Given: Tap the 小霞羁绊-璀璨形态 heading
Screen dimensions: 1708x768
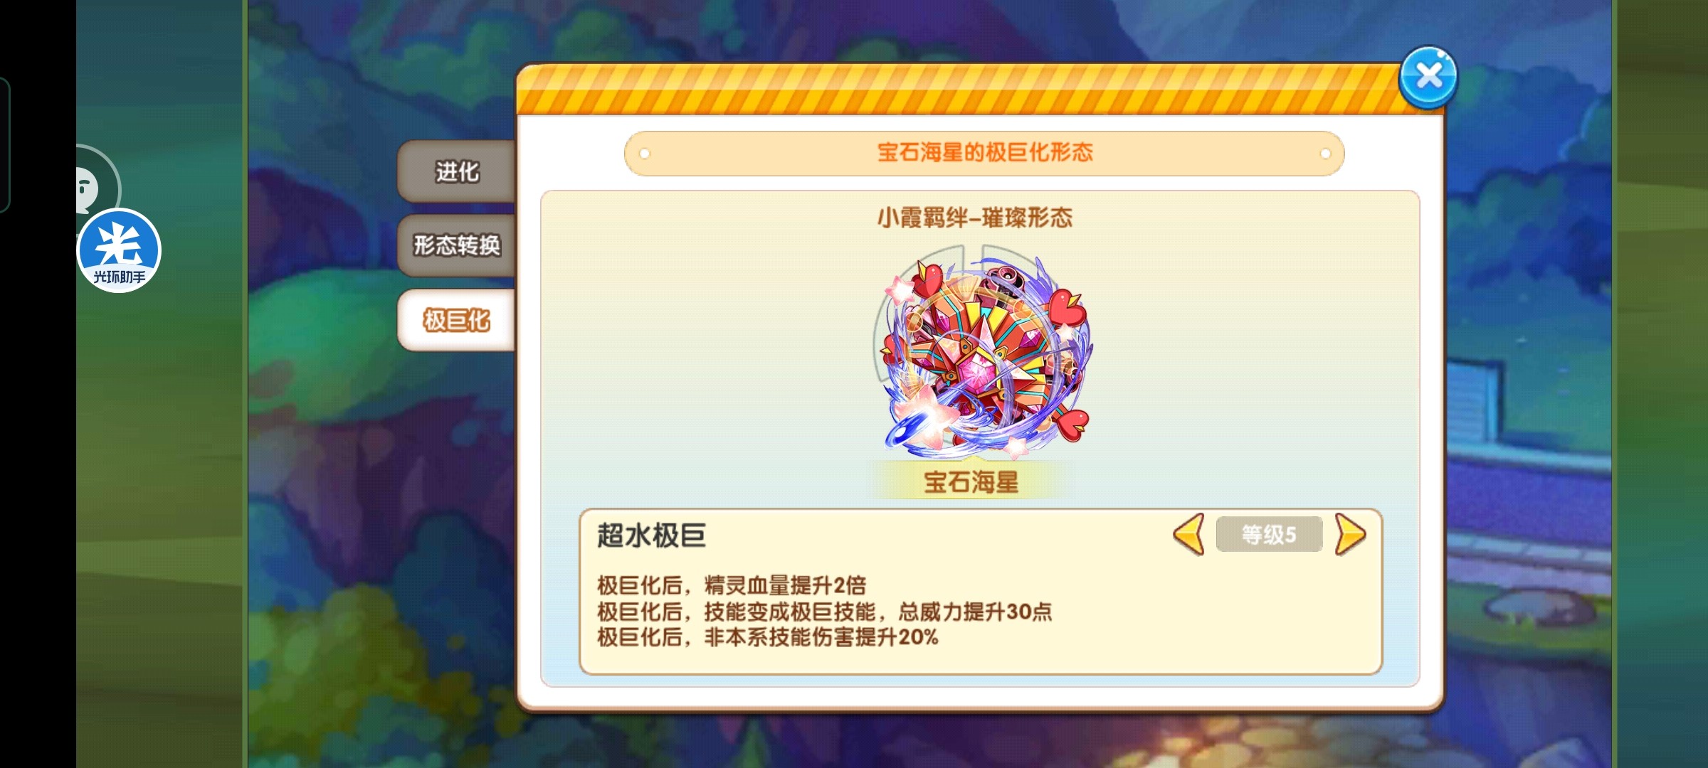Looking at the screenshot, I should click(x=974, y=217).
